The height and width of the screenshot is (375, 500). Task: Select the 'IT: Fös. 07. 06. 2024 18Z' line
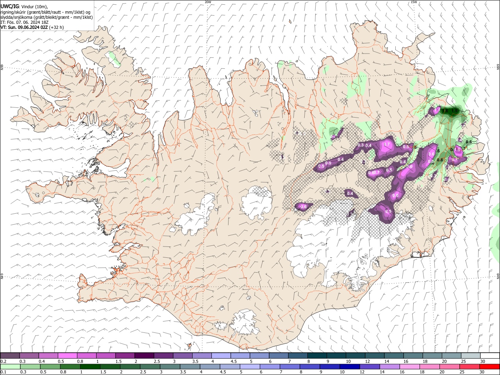tap(25, 22)
